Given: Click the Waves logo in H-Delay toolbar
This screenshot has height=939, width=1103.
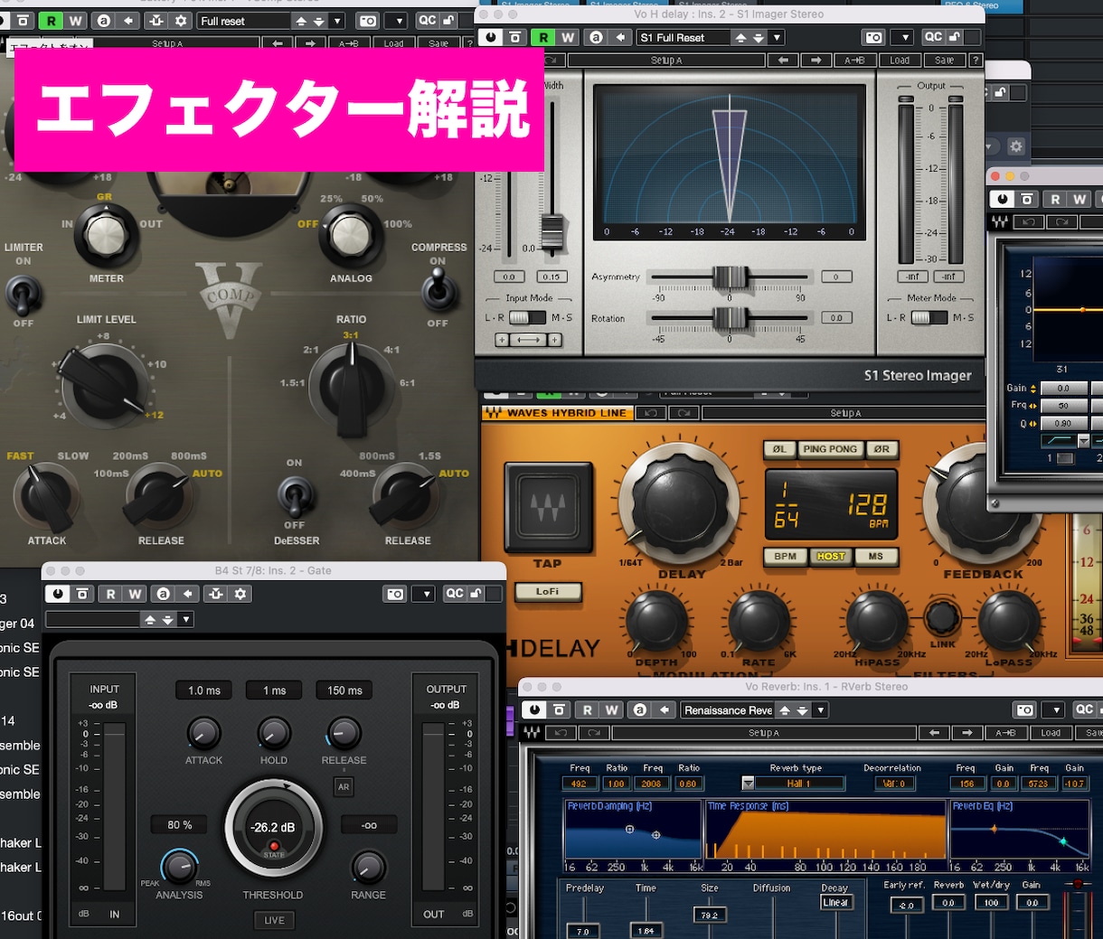Looking at the screenshot, I should point(494,413).
